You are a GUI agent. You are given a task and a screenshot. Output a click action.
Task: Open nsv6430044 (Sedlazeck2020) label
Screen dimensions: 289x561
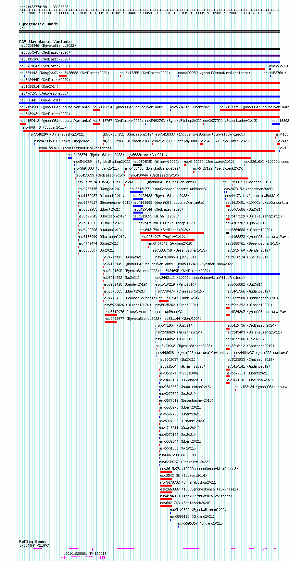pos(154,175)
